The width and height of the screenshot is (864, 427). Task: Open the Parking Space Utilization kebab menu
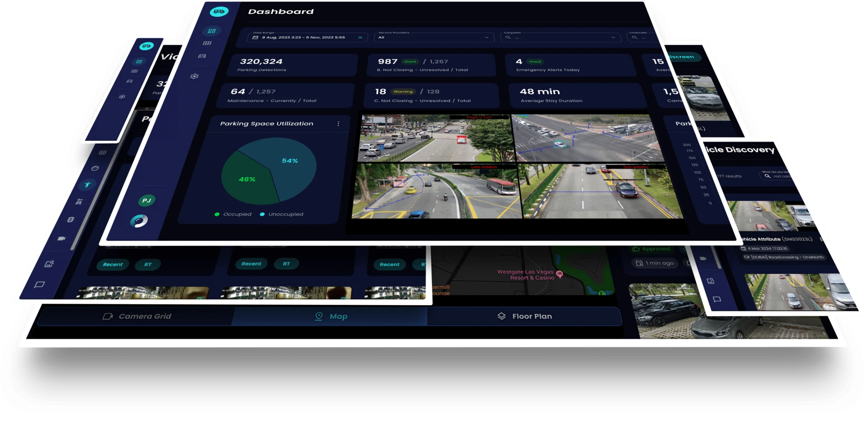coord(338,124)
